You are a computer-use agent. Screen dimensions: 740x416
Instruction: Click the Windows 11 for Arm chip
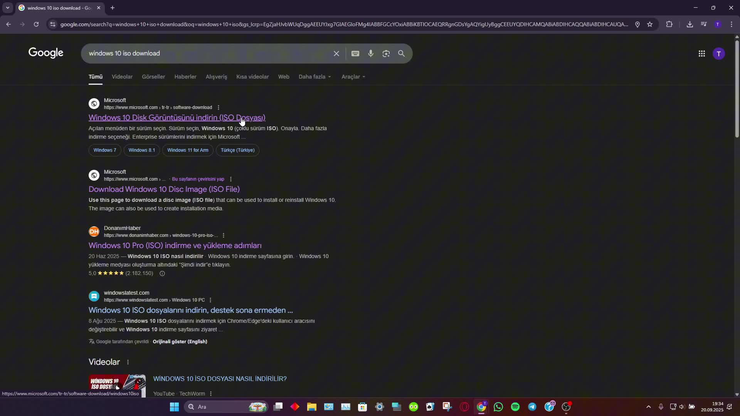pos(188,150)
